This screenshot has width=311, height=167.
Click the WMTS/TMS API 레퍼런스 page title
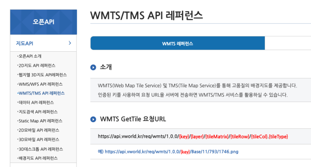(146, 15)
